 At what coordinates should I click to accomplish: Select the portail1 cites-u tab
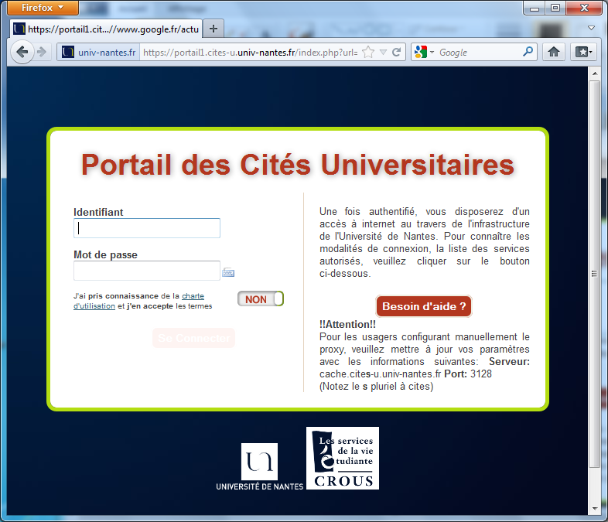coord(104,29)
